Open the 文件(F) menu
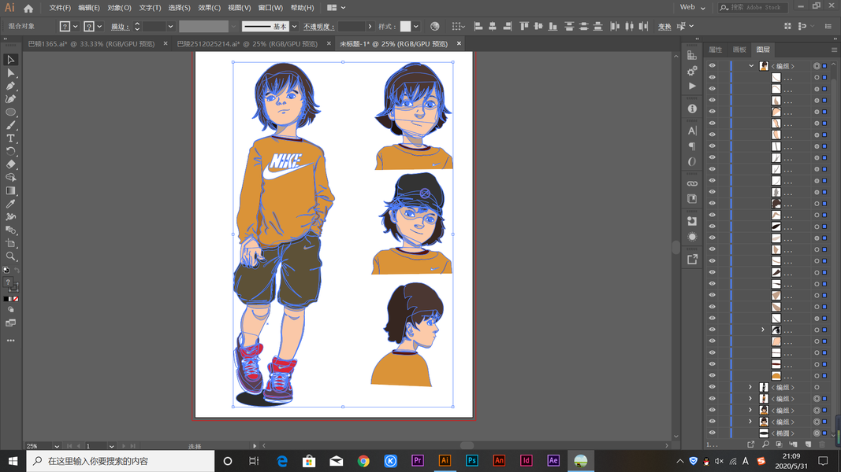Viewport: 841px width, 472px height. [x=60, y=8]
